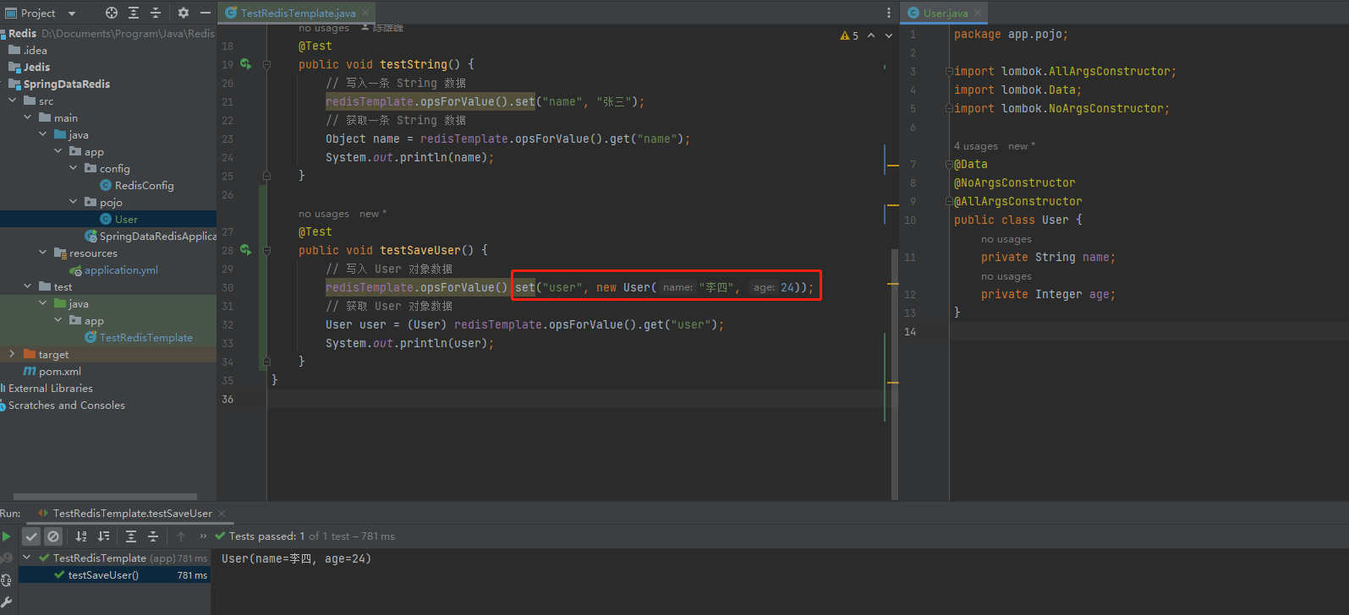This screenshot has width=1349, height=615.
Task: Close the TestRedisTemplate.java tab
Action: coord(365,13)
